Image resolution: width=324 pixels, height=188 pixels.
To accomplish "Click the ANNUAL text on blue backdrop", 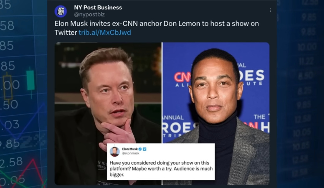I will click(x=174, y=118).
